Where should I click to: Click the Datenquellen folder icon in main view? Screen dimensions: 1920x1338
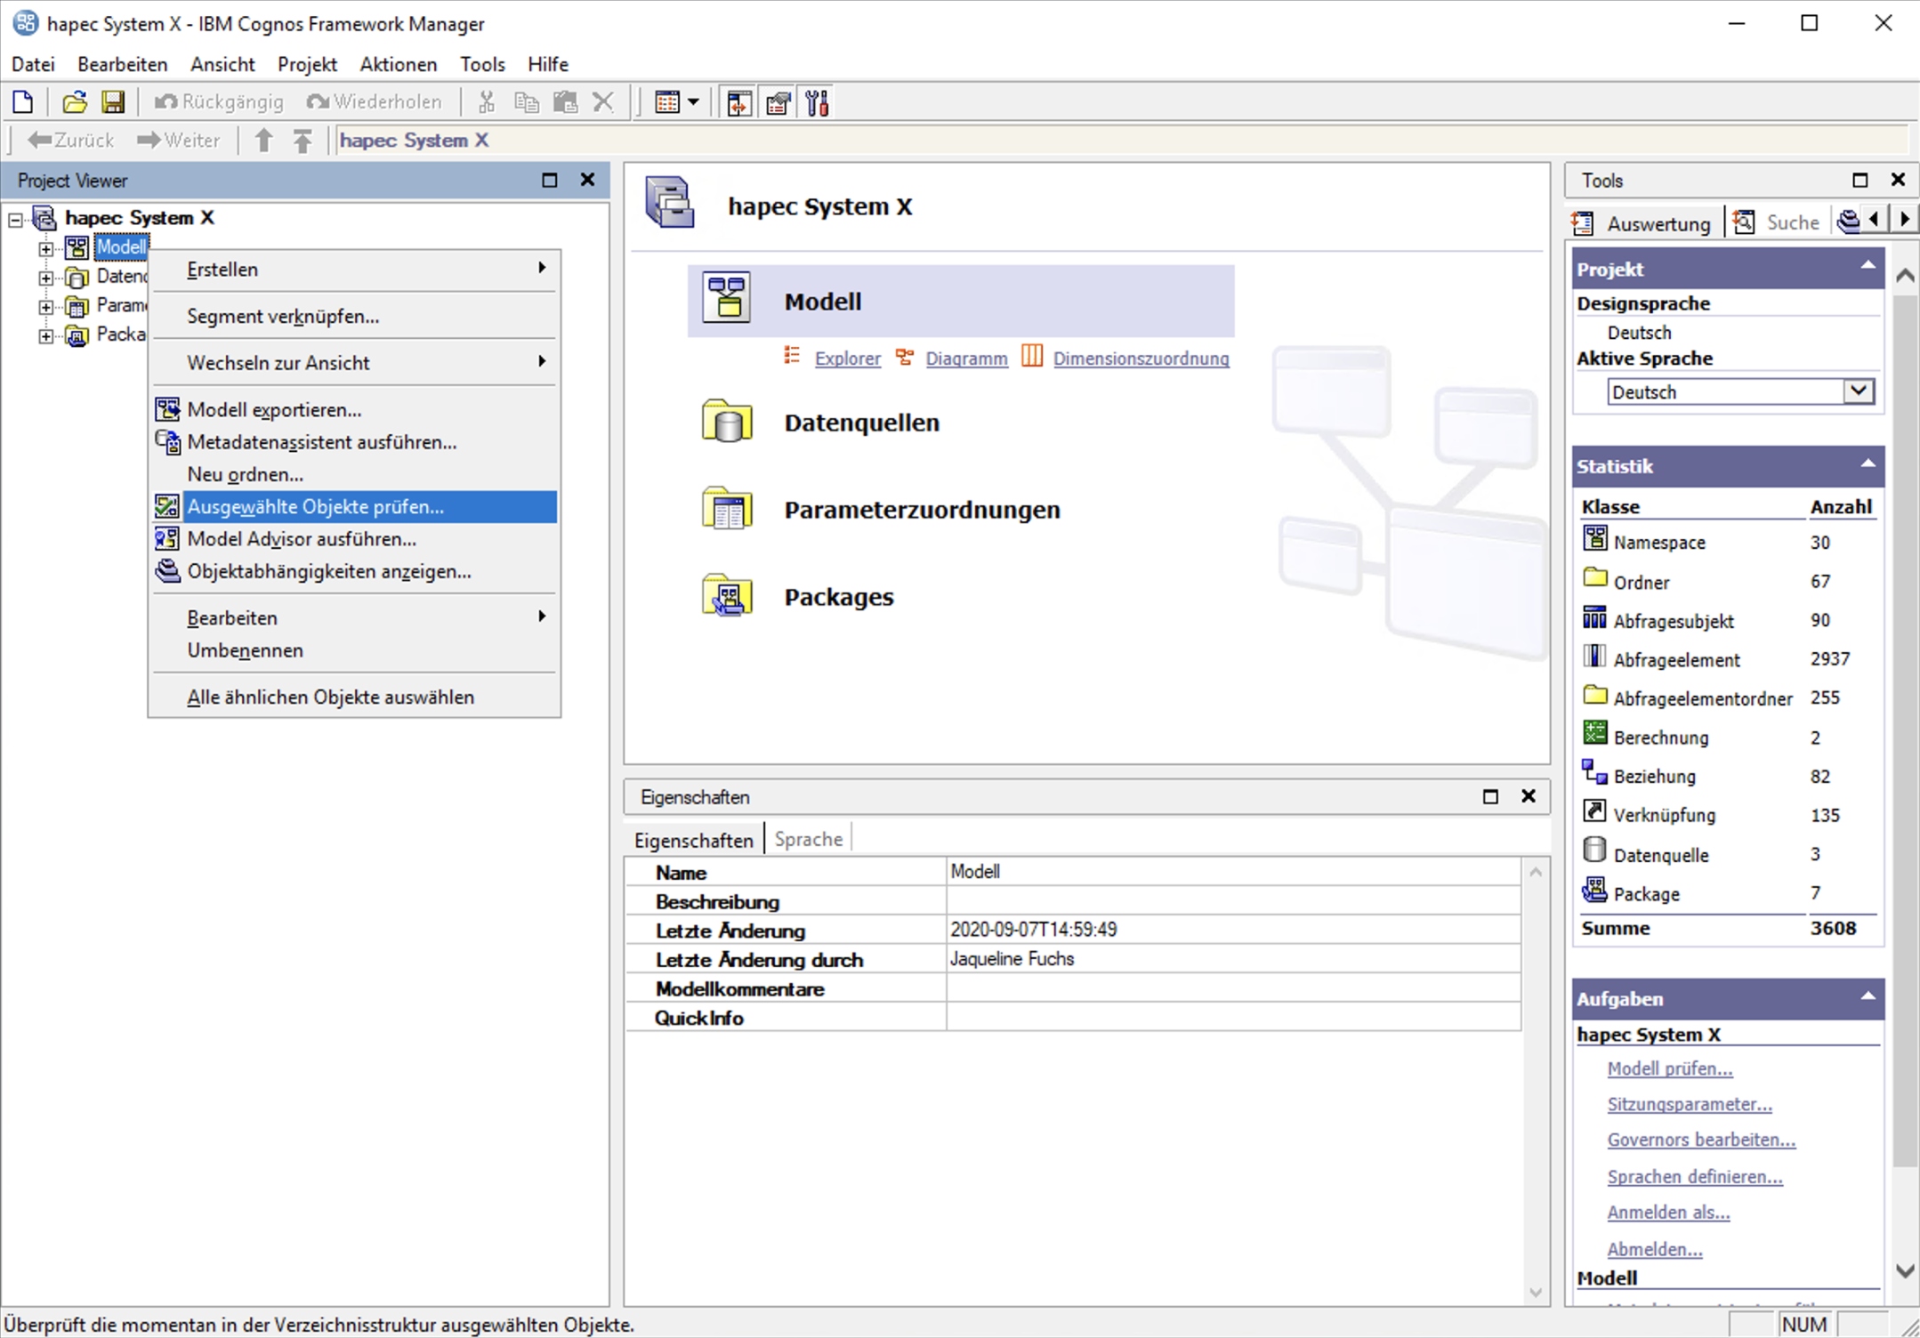727,422
